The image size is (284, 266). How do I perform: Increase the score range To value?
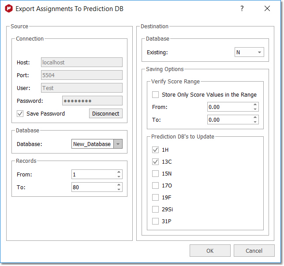255,117
